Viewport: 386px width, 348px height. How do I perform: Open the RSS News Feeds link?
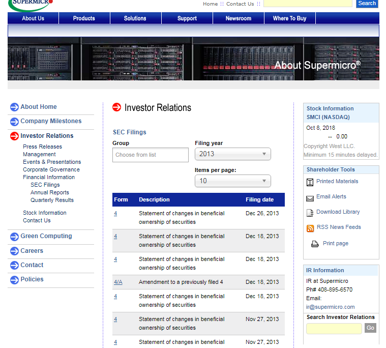(x=339, y=227)
